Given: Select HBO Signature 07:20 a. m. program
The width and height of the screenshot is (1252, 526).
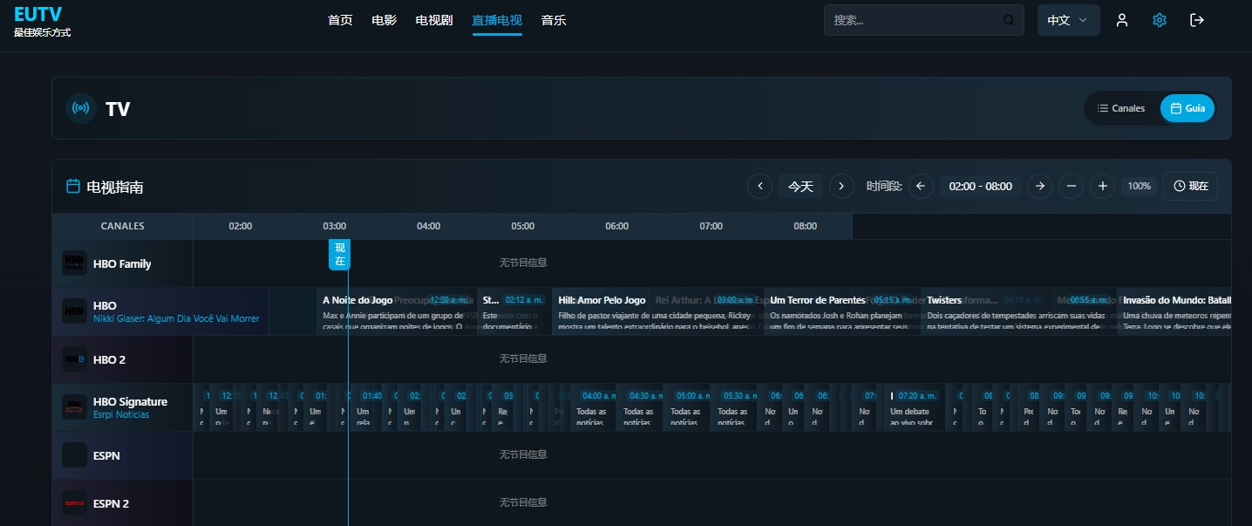Looking at the screenshot, I should [x=915, y=407].
